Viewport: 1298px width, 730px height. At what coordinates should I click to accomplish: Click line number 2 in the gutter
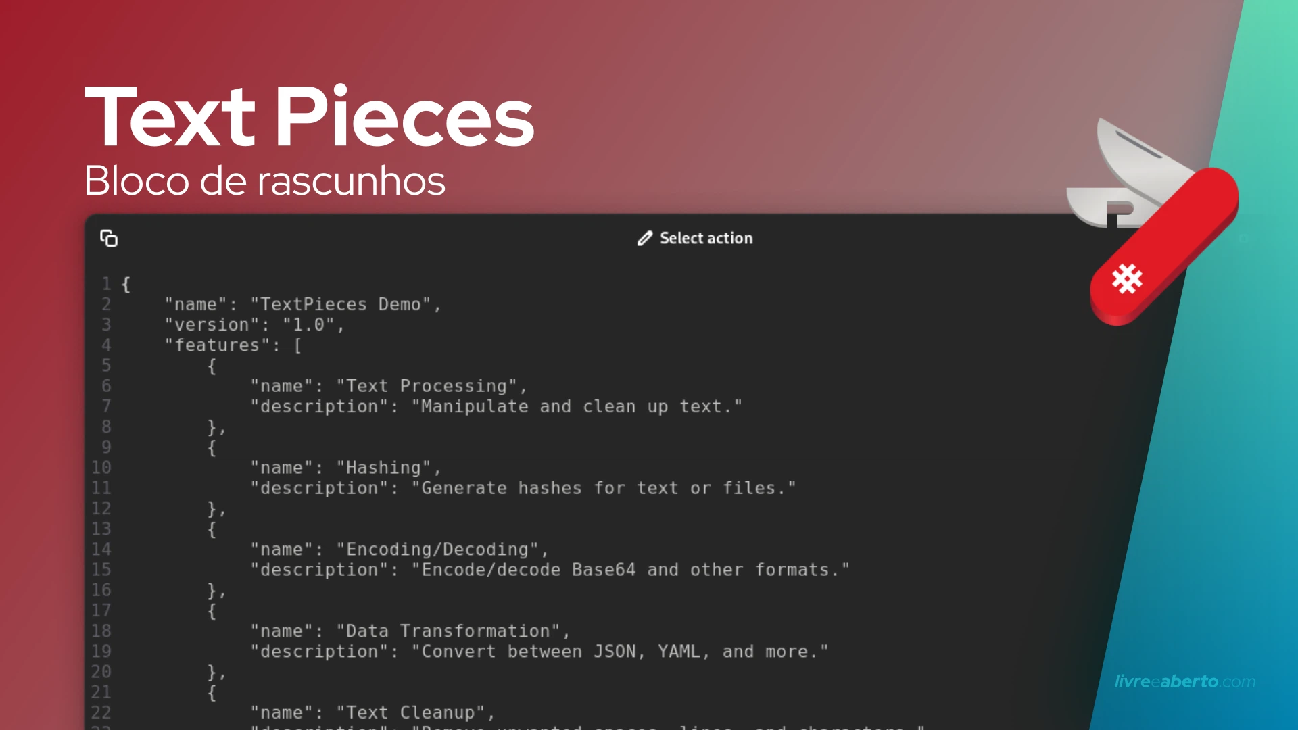(x=106, y=304)
